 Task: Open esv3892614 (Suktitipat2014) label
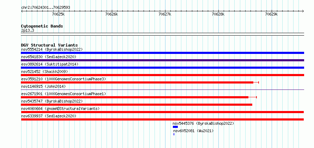click(x=50, y=64)
